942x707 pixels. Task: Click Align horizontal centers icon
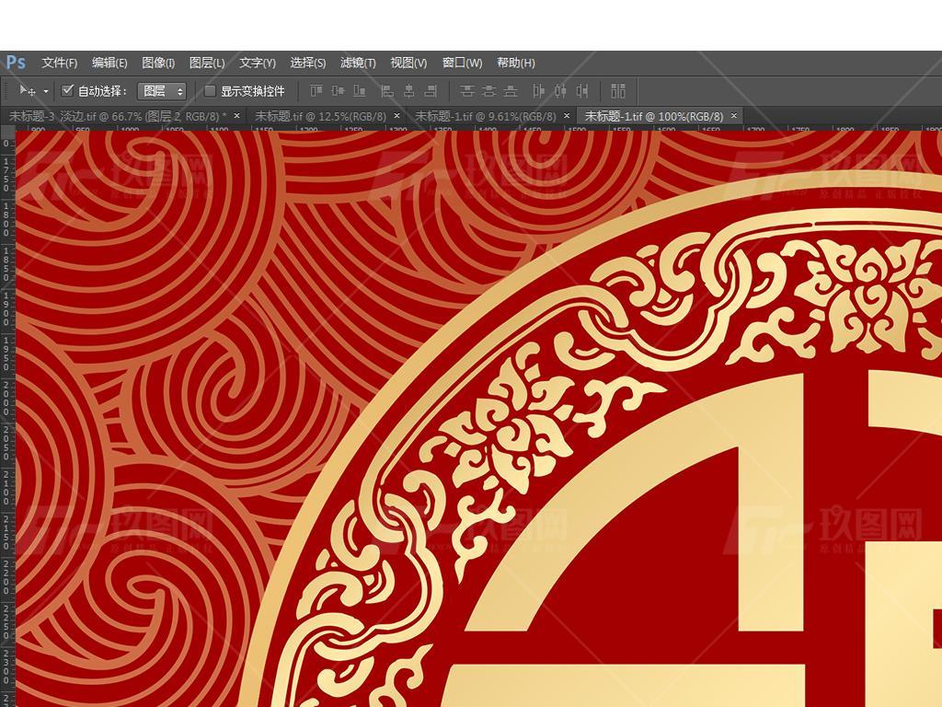409,91
